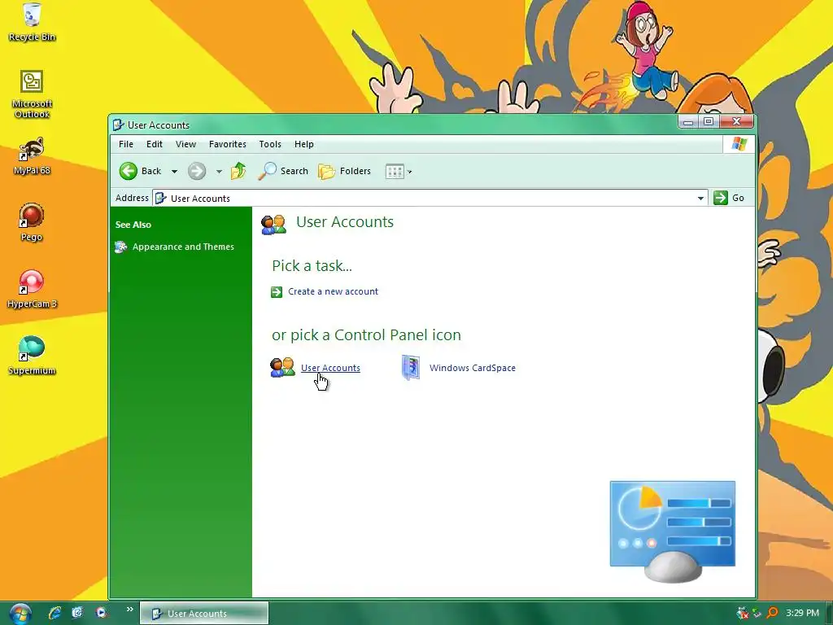Image resolution: width=833 pixels, height=625 pixels.
Task: Click Appearance and Themes link
Action: tap(183, 247)
